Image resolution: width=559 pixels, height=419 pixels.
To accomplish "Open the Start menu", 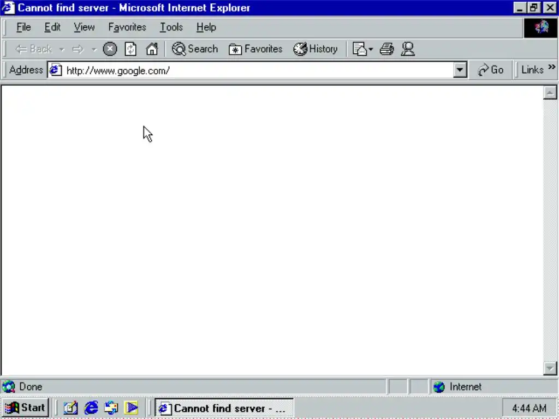I will (x=25, y=408).
